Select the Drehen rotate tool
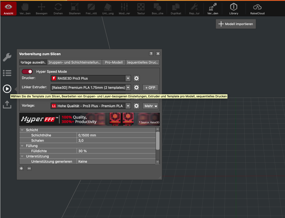 coord(58,8)
